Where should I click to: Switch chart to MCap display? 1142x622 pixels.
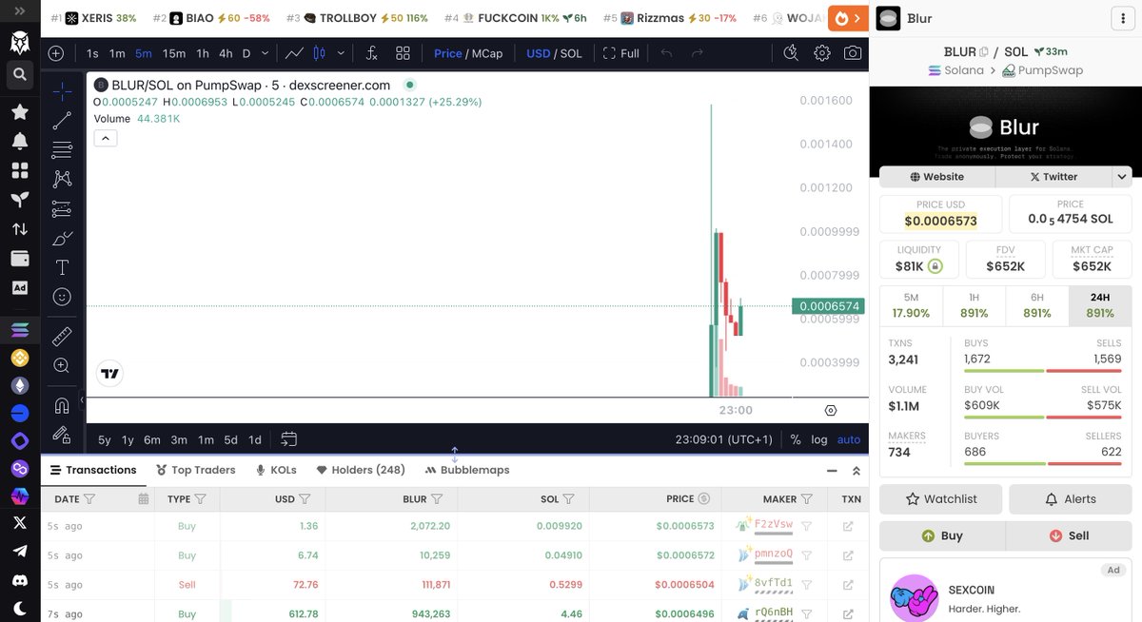click(486, 53)
